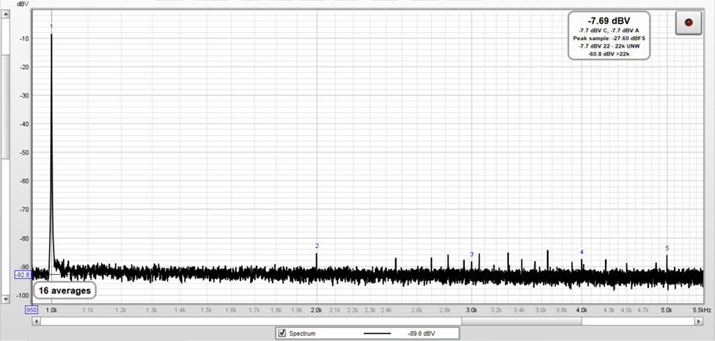Screen dimensions: 715x341
Task: Click the vertical scrollbar down arrow
Action: 5,298
